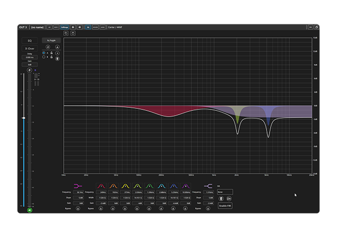
Task: Go to previous output with left arrow
Action: (73, 27)
